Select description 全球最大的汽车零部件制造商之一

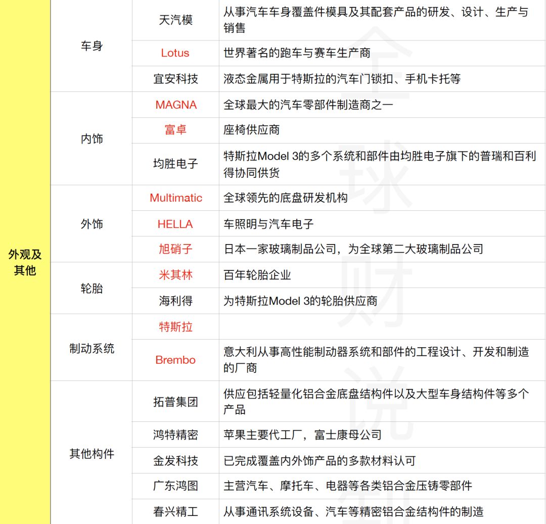308,105
